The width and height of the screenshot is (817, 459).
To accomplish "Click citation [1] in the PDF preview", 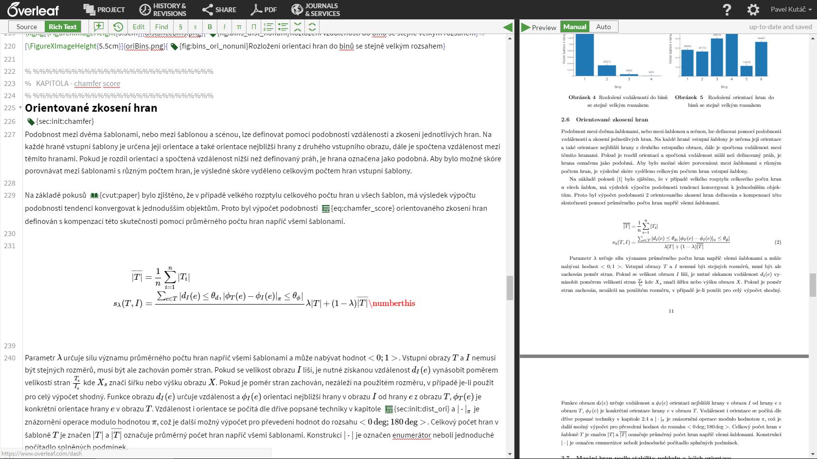I will pyautogui.click(x=620, y=179).
